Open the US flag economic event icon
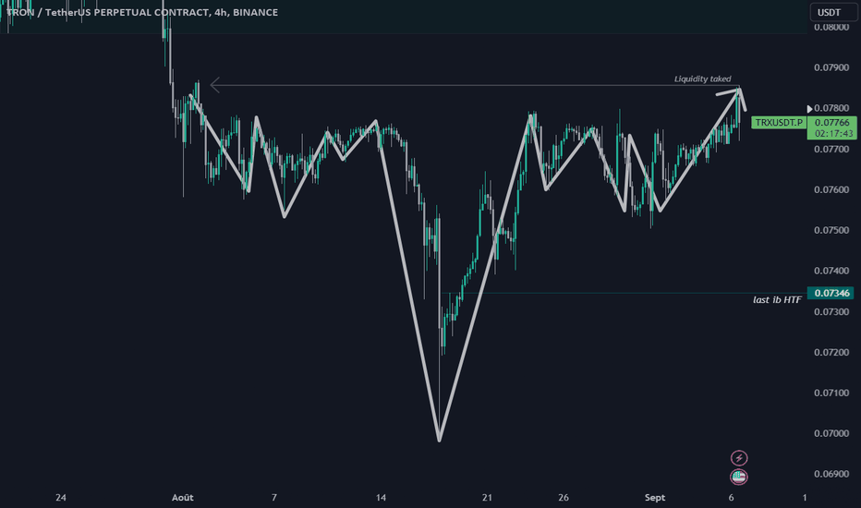 pyautogui.click(x=739, y=477)
